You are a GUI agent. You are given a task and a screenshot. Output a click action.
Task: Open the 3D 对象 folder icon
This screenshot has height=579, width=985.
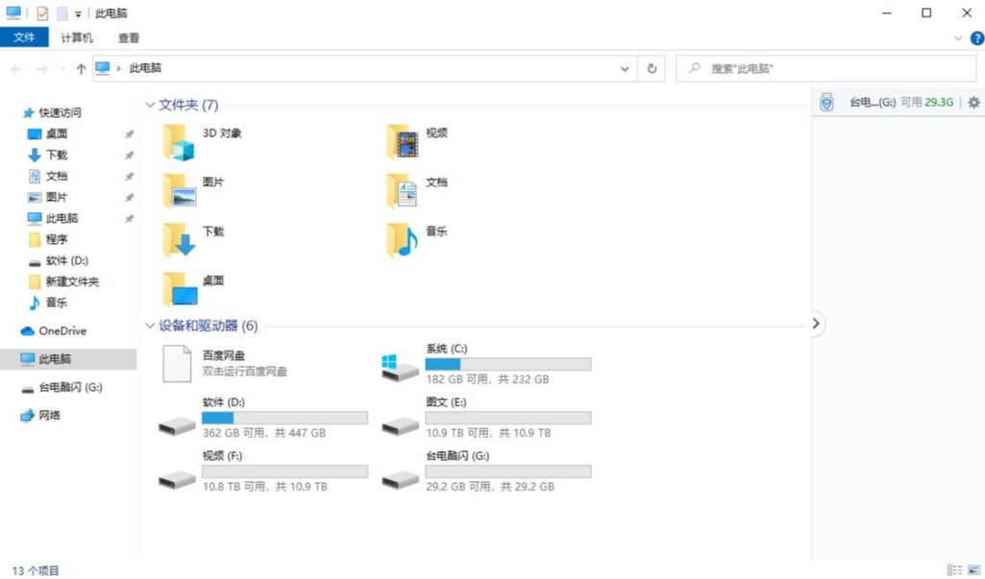coord(179,142)
